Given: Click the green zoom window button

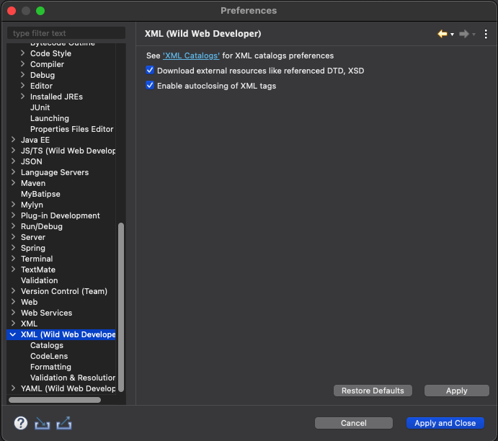Looking at the screenshot, I should click(x=40, y=11).
